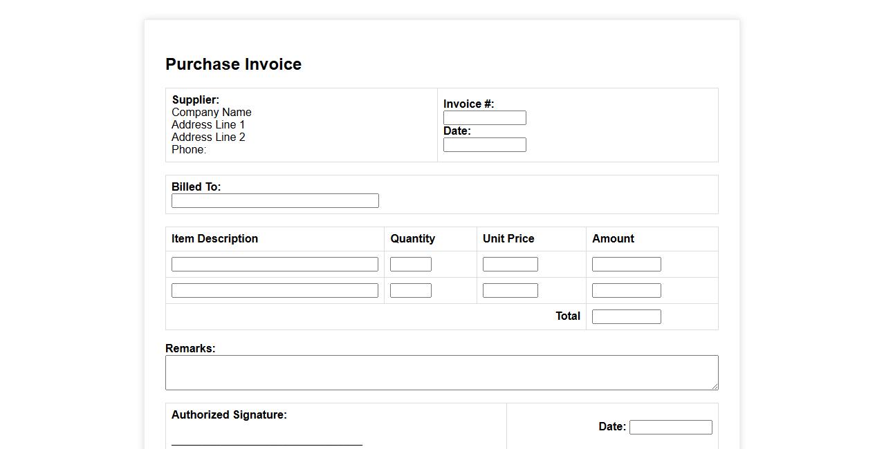Click the Unit Price column header
This screenshot has height=449, width=884.
(508, 239)
